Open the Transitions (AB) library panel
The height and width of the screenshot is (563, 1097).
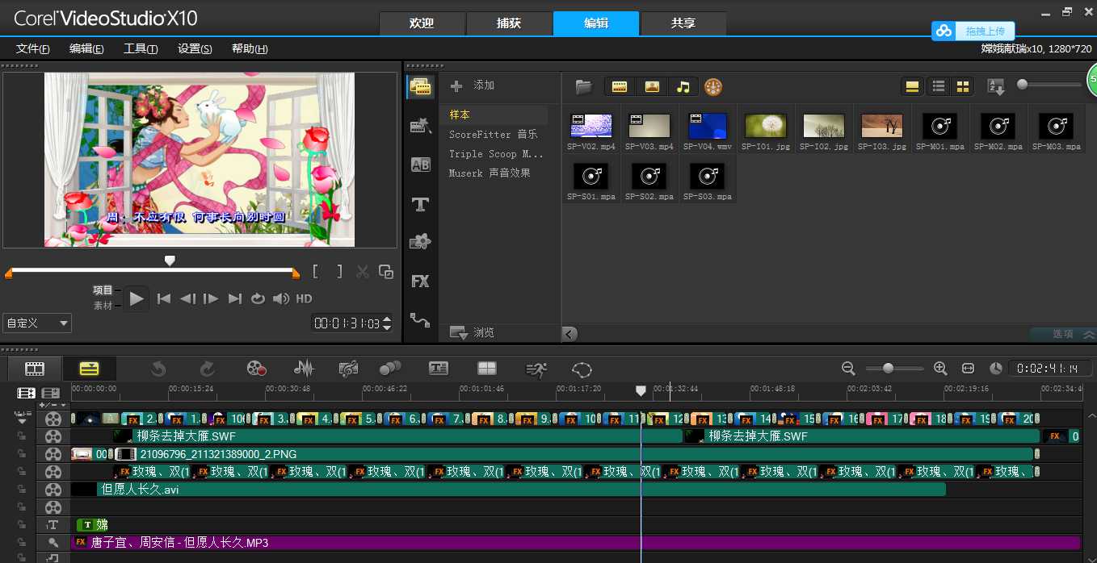tap(420, 165)
